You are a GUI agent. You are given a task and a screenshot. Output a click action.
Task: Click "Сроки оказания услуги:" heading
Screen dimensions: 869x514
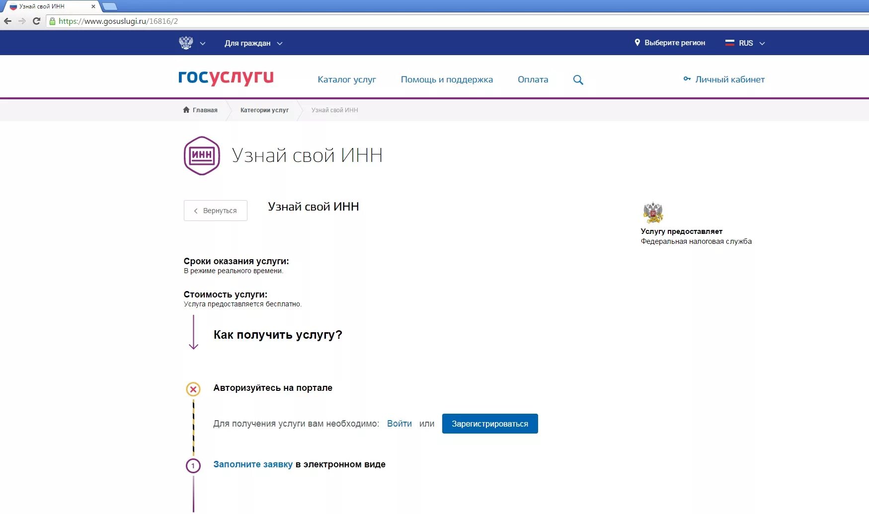236,261
